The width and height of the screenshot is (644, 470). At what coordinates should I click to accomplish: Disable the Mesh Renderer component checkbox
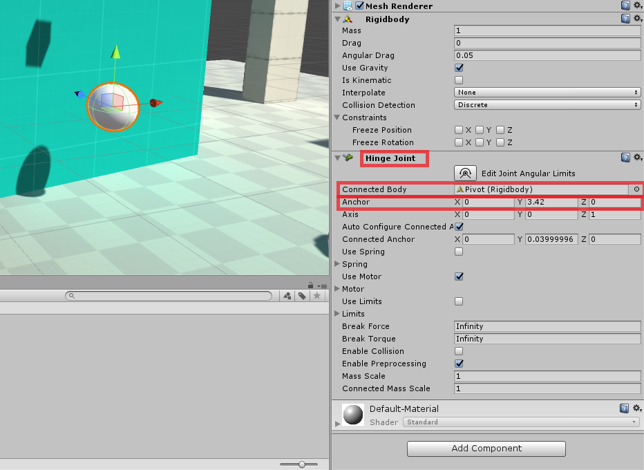pos(359,6)
